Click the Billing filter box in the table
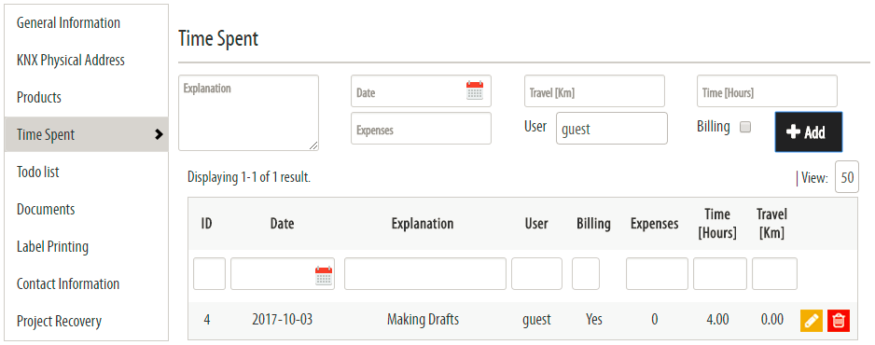Screen dimensions: 875x345 (x=586, y=273)
